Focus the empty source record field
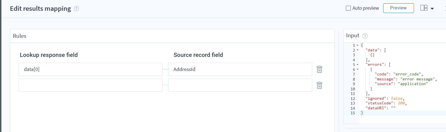This screenshot has height=132, width=446. coord(240,85)
